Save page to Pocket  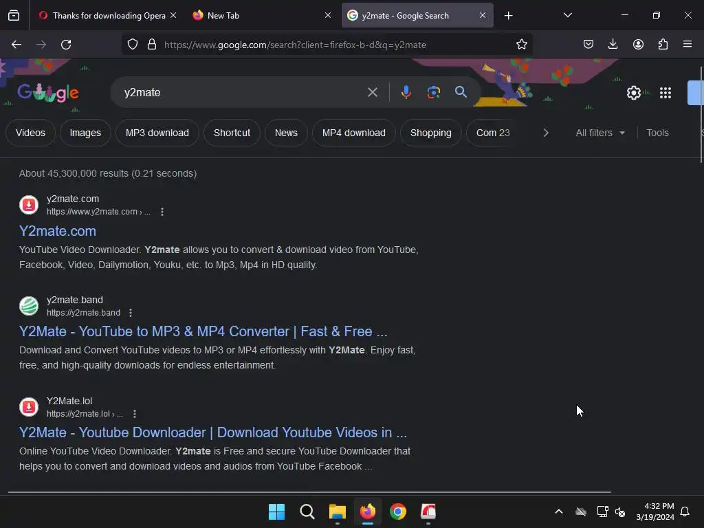(588, 45)
